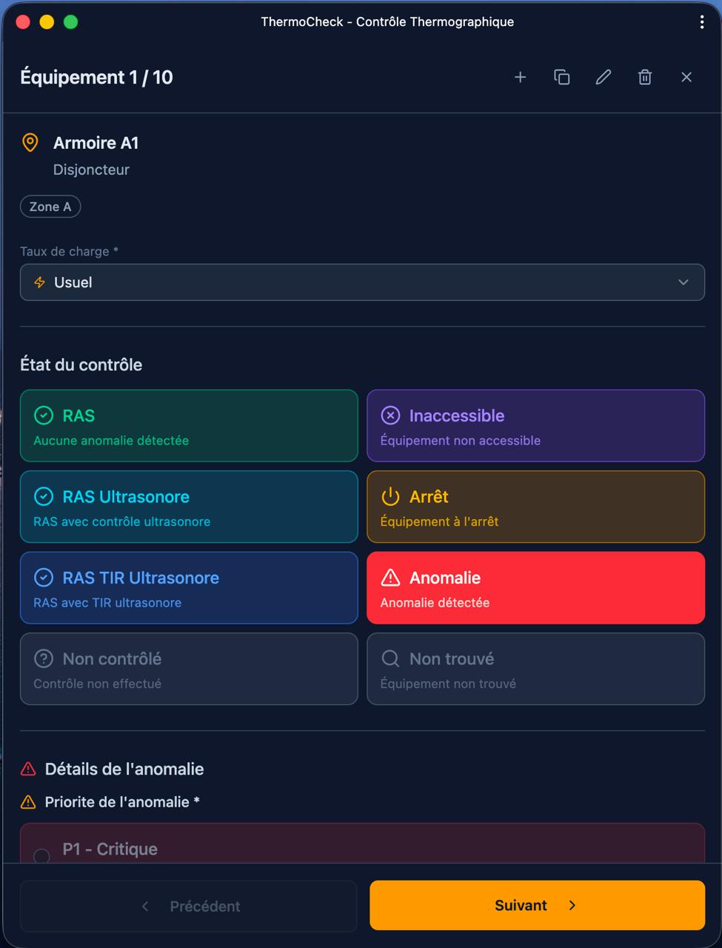722x948 pixels.
Task: Choose the Inaccessible status option
Action: (x=535, y=426)
